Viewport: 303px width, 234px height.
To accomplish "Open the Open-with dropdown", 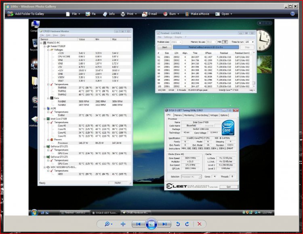I will tap(223, 14).
